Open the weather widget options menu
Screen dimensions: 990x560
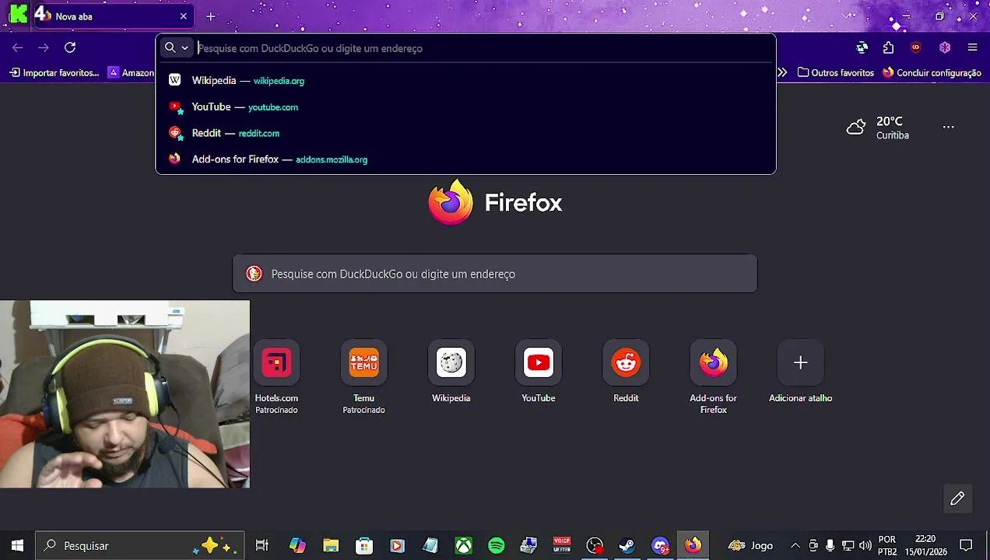pos(948,127)
